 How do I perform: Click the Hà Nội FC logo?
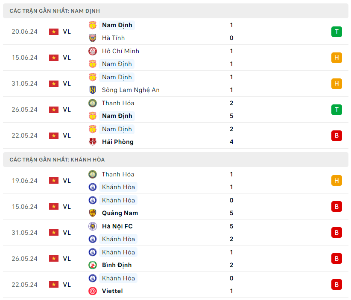(93, 226)
